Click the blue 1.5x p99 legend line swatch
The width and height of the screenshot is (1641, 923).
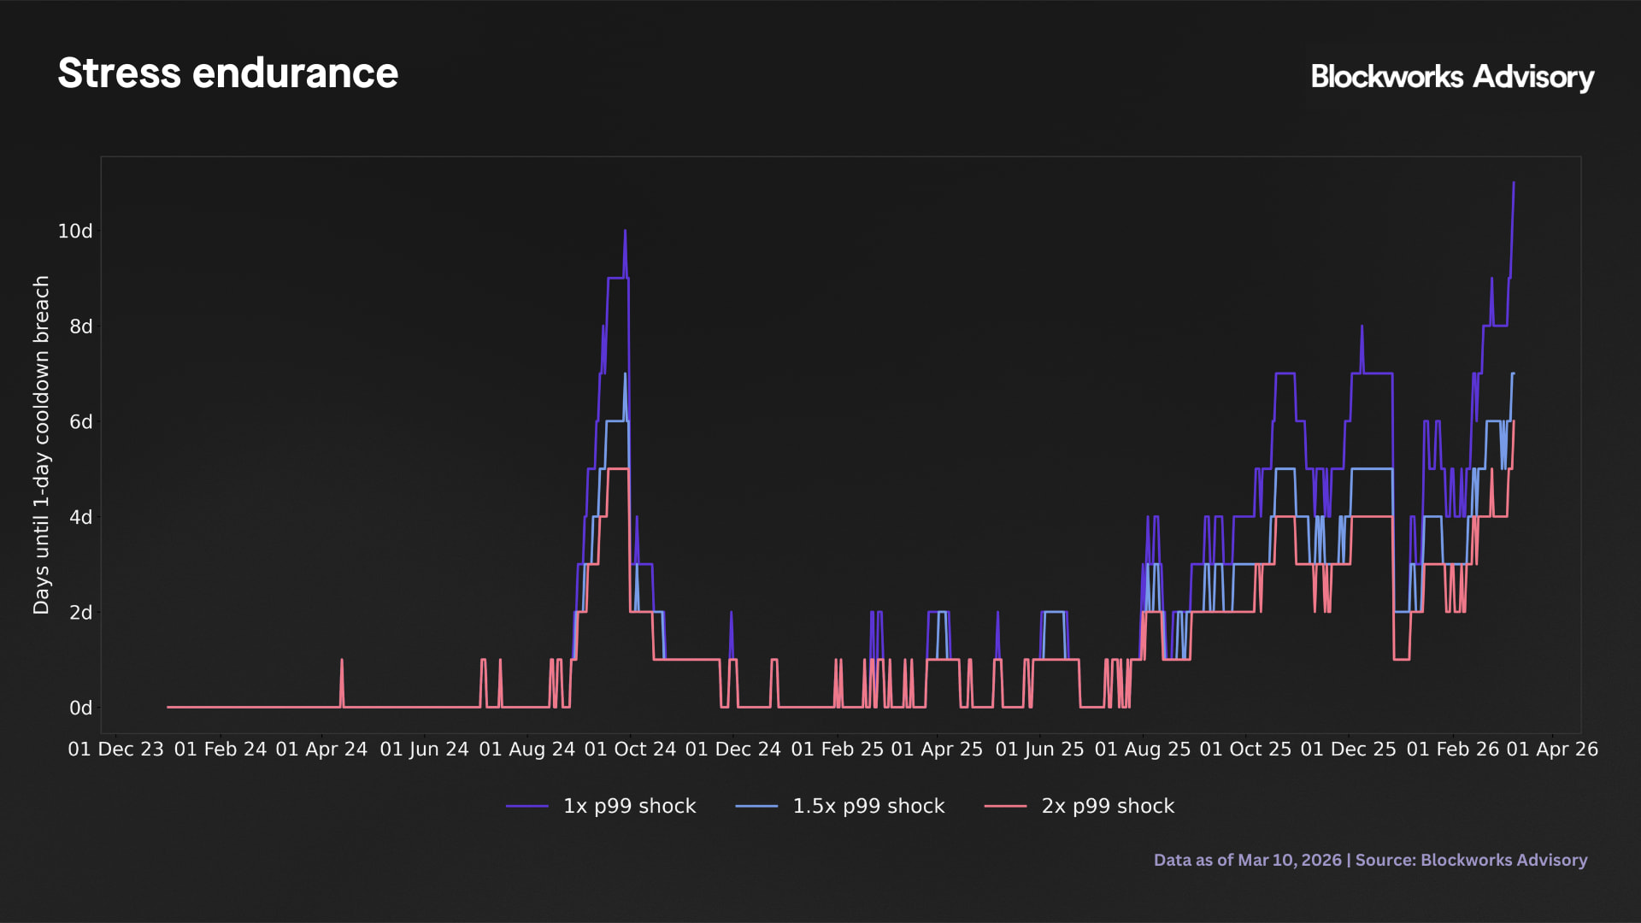tap(756, 806)
